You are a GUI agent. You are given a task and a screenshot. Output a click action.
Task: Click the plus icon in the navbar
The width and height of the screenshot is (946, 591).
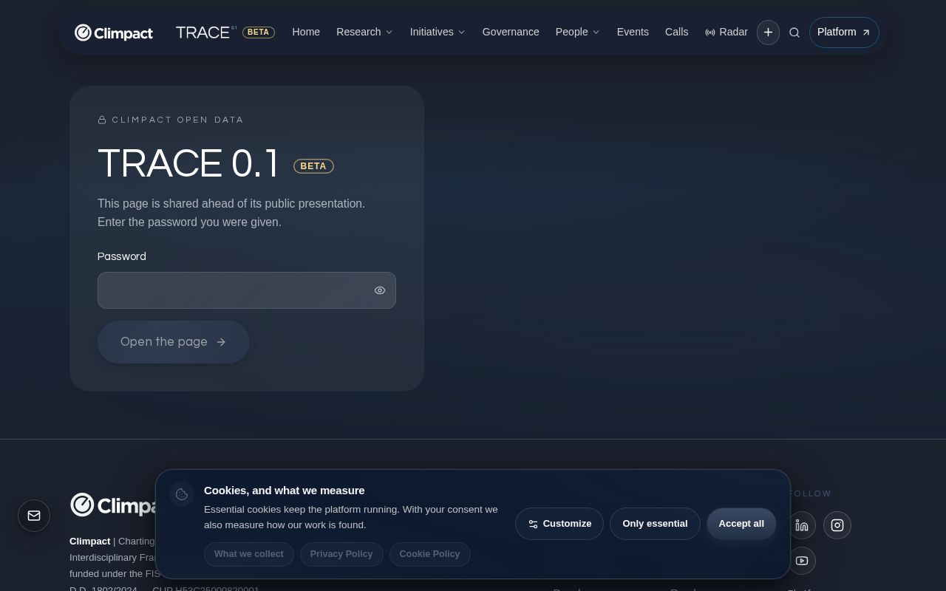tap(768, 33)
